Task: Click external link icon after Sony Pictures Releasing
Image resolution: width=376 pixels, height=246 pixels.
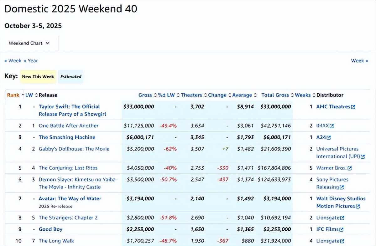Action: pos(342,187)
